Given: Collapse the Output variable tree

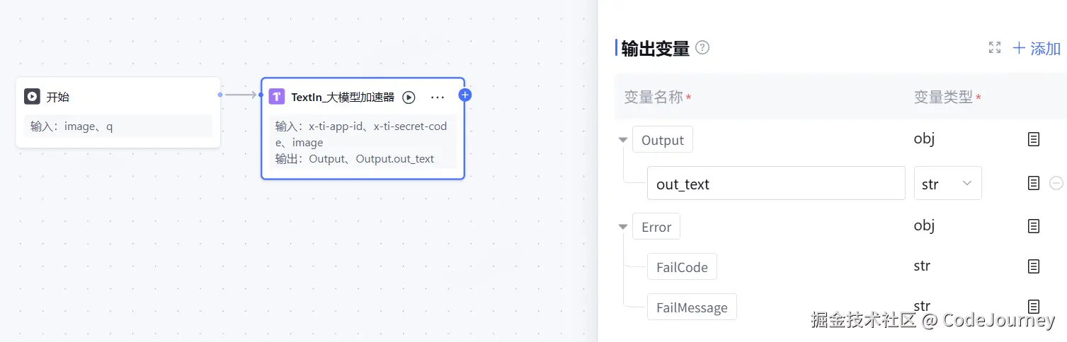Looking at the screenshot, I should [623, 140].
